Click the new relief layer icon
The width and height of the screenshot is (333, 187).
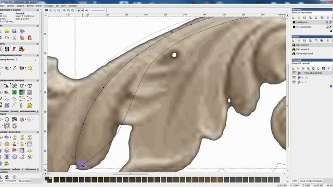click(293, 68)
